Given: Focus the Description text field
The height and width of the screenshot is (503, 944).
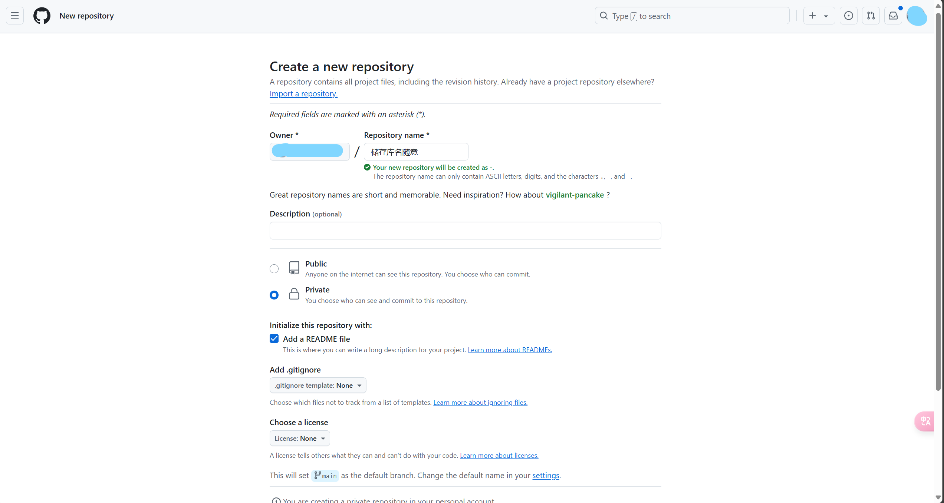Looking at the screenshot, I should point(465,231).
